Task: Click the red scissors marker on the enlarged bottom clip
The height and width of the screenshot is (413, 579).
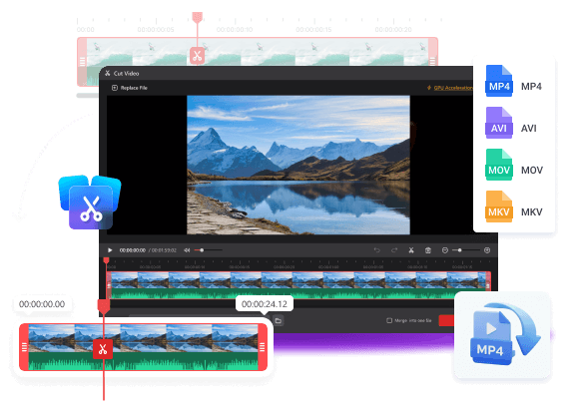Action: click(103, 349)
